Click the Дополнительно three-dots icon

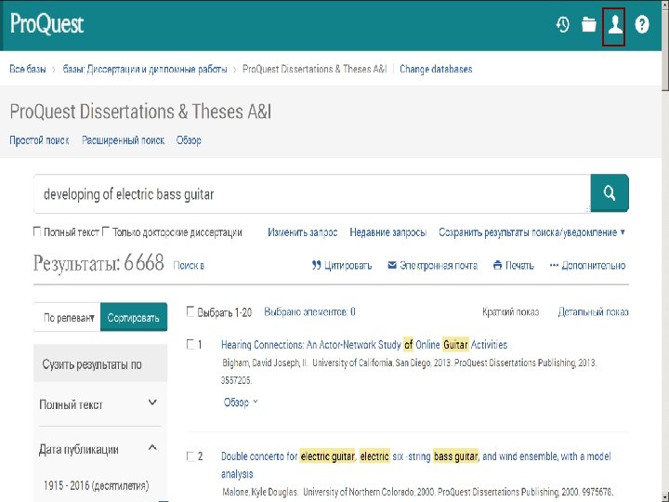[554, 266]
